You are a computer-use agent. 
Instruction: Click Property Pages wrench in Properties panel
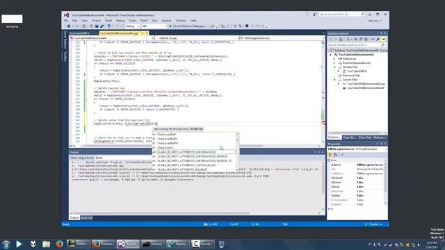[342, 155]
